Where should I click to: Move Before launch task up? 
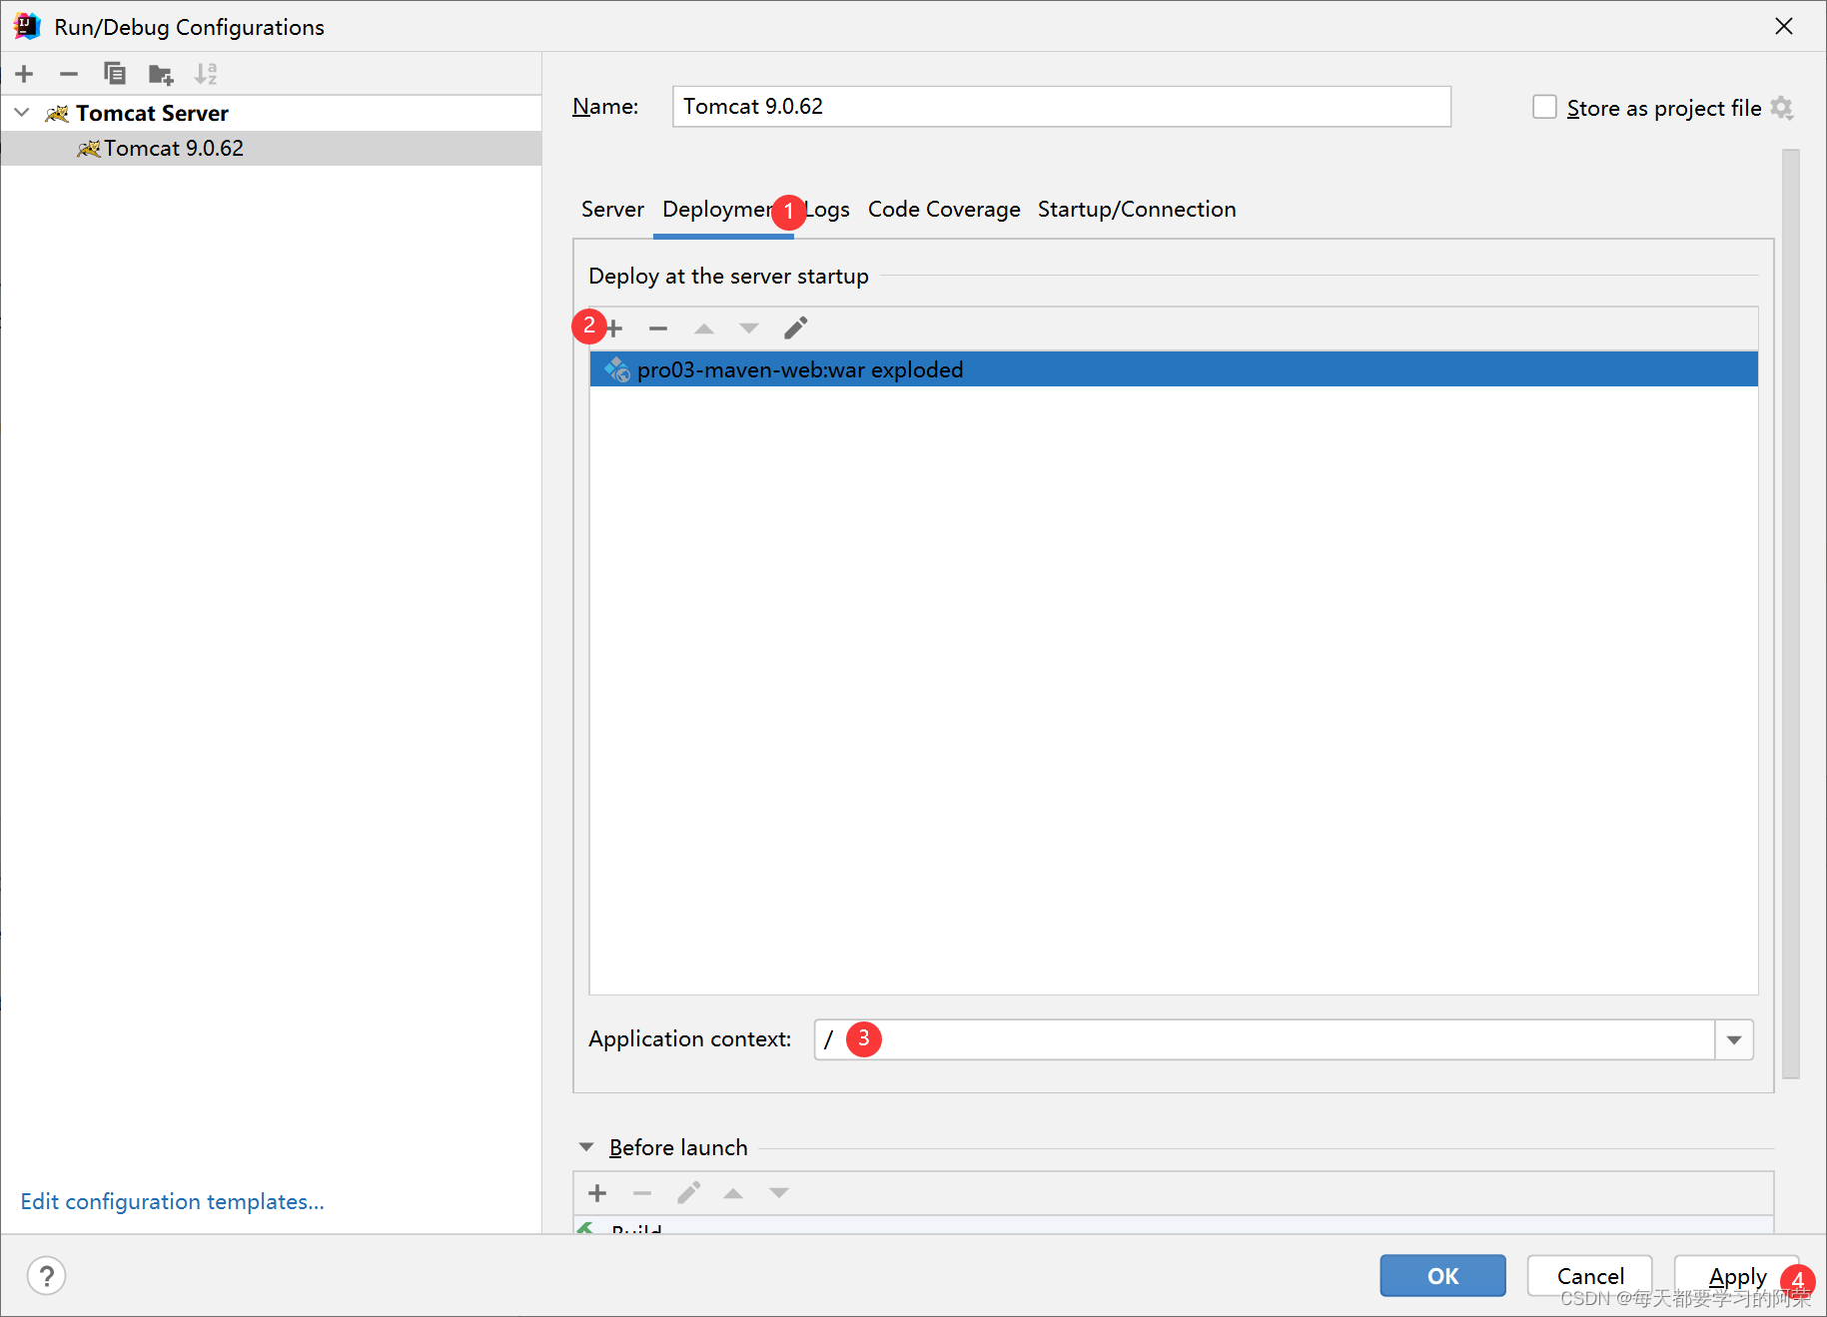point(733,1193)
